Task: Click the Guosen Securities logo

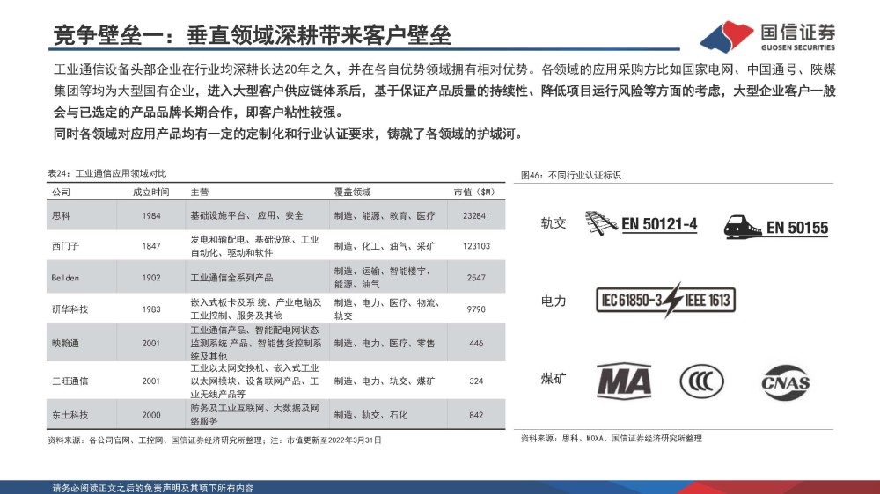Action: coord(767,37)
